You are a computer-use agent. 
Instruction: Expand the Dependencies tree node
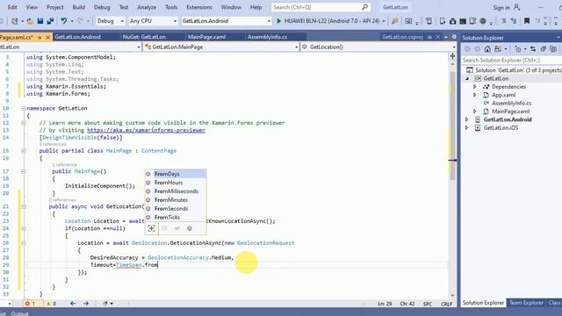click(x=474, y=87)
